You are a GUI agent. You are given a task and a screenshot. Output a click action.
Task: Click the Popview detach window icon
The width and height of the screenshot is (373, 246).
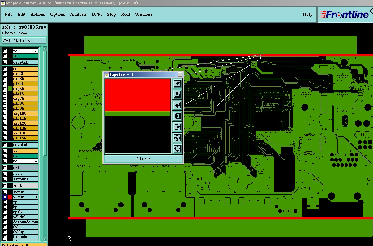pos(177,83)
